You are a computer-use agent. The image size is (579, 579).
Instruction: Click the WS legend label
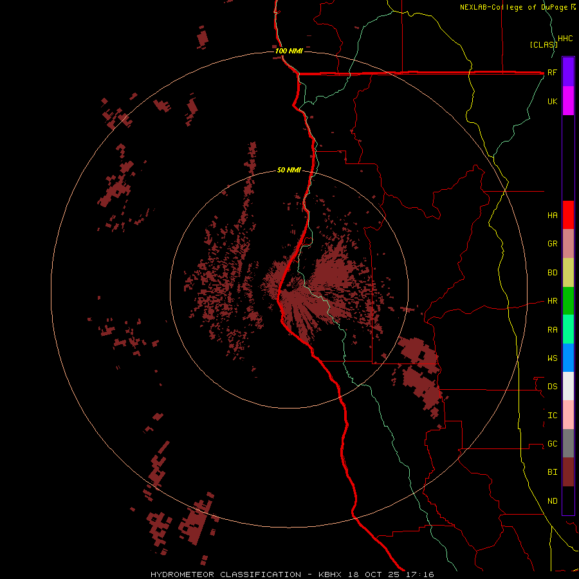(x=552, y=358)
